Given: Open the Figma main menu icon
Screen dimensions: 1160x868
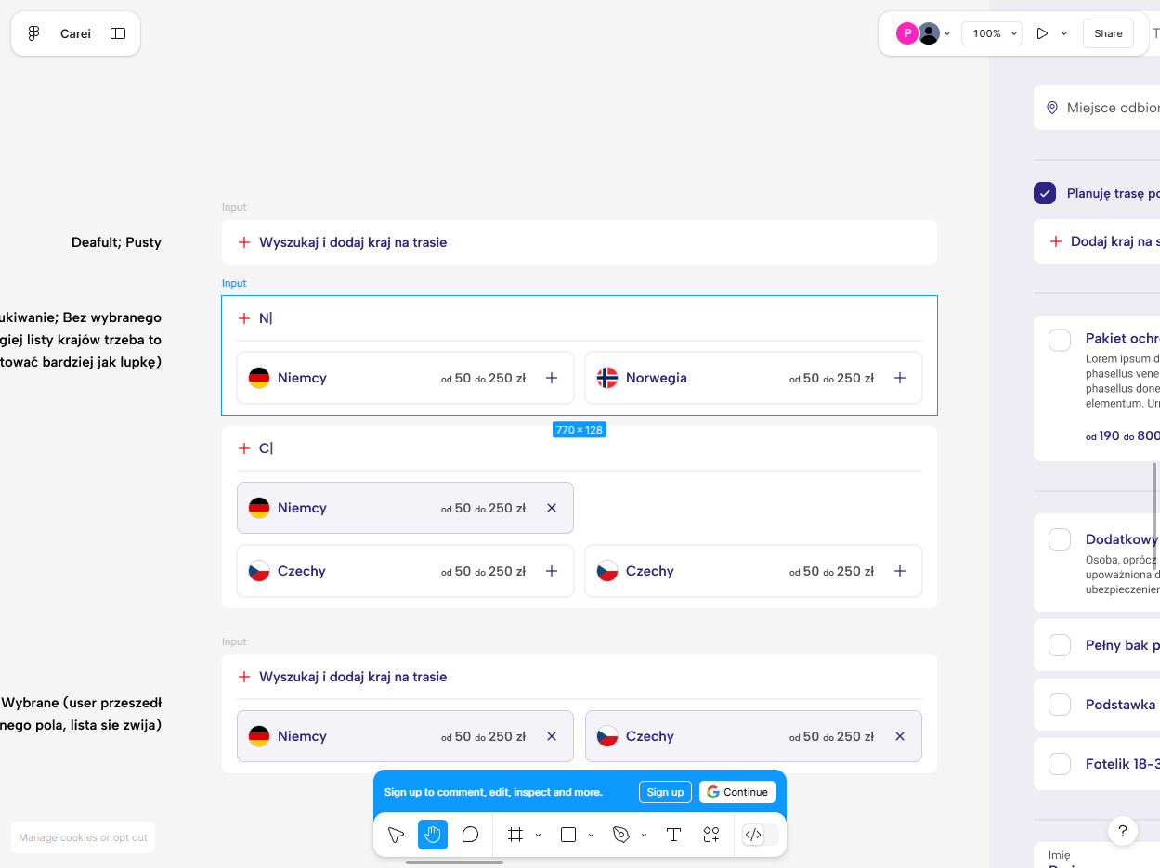Looking at the screenshot, I should coord(33,33).
